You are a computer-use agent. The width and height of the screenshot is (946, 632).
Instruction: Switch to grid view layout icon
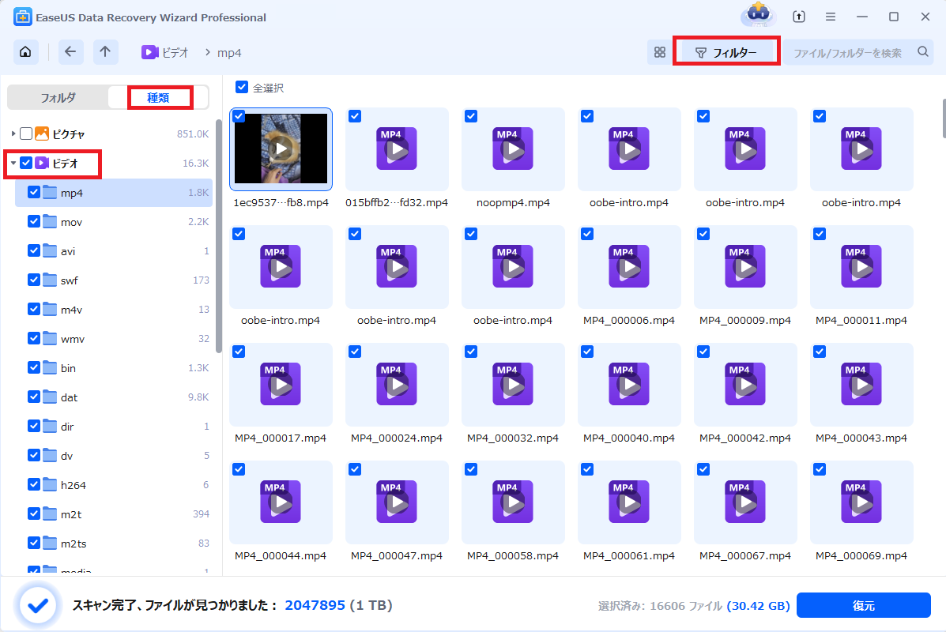[x=659, y=52]
